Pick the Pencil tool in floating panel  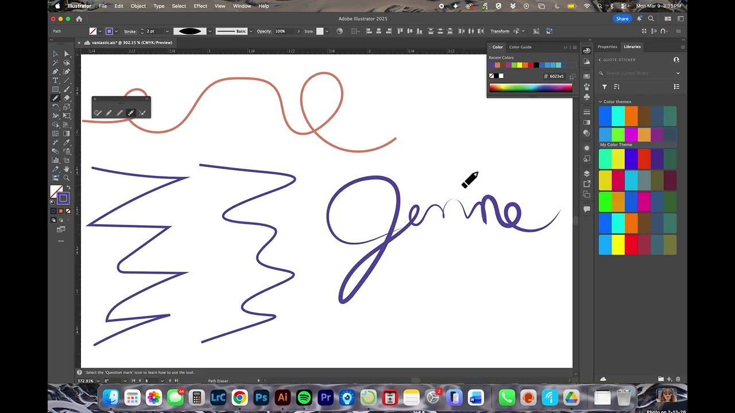pyautogui.click(x=109, y=113)
